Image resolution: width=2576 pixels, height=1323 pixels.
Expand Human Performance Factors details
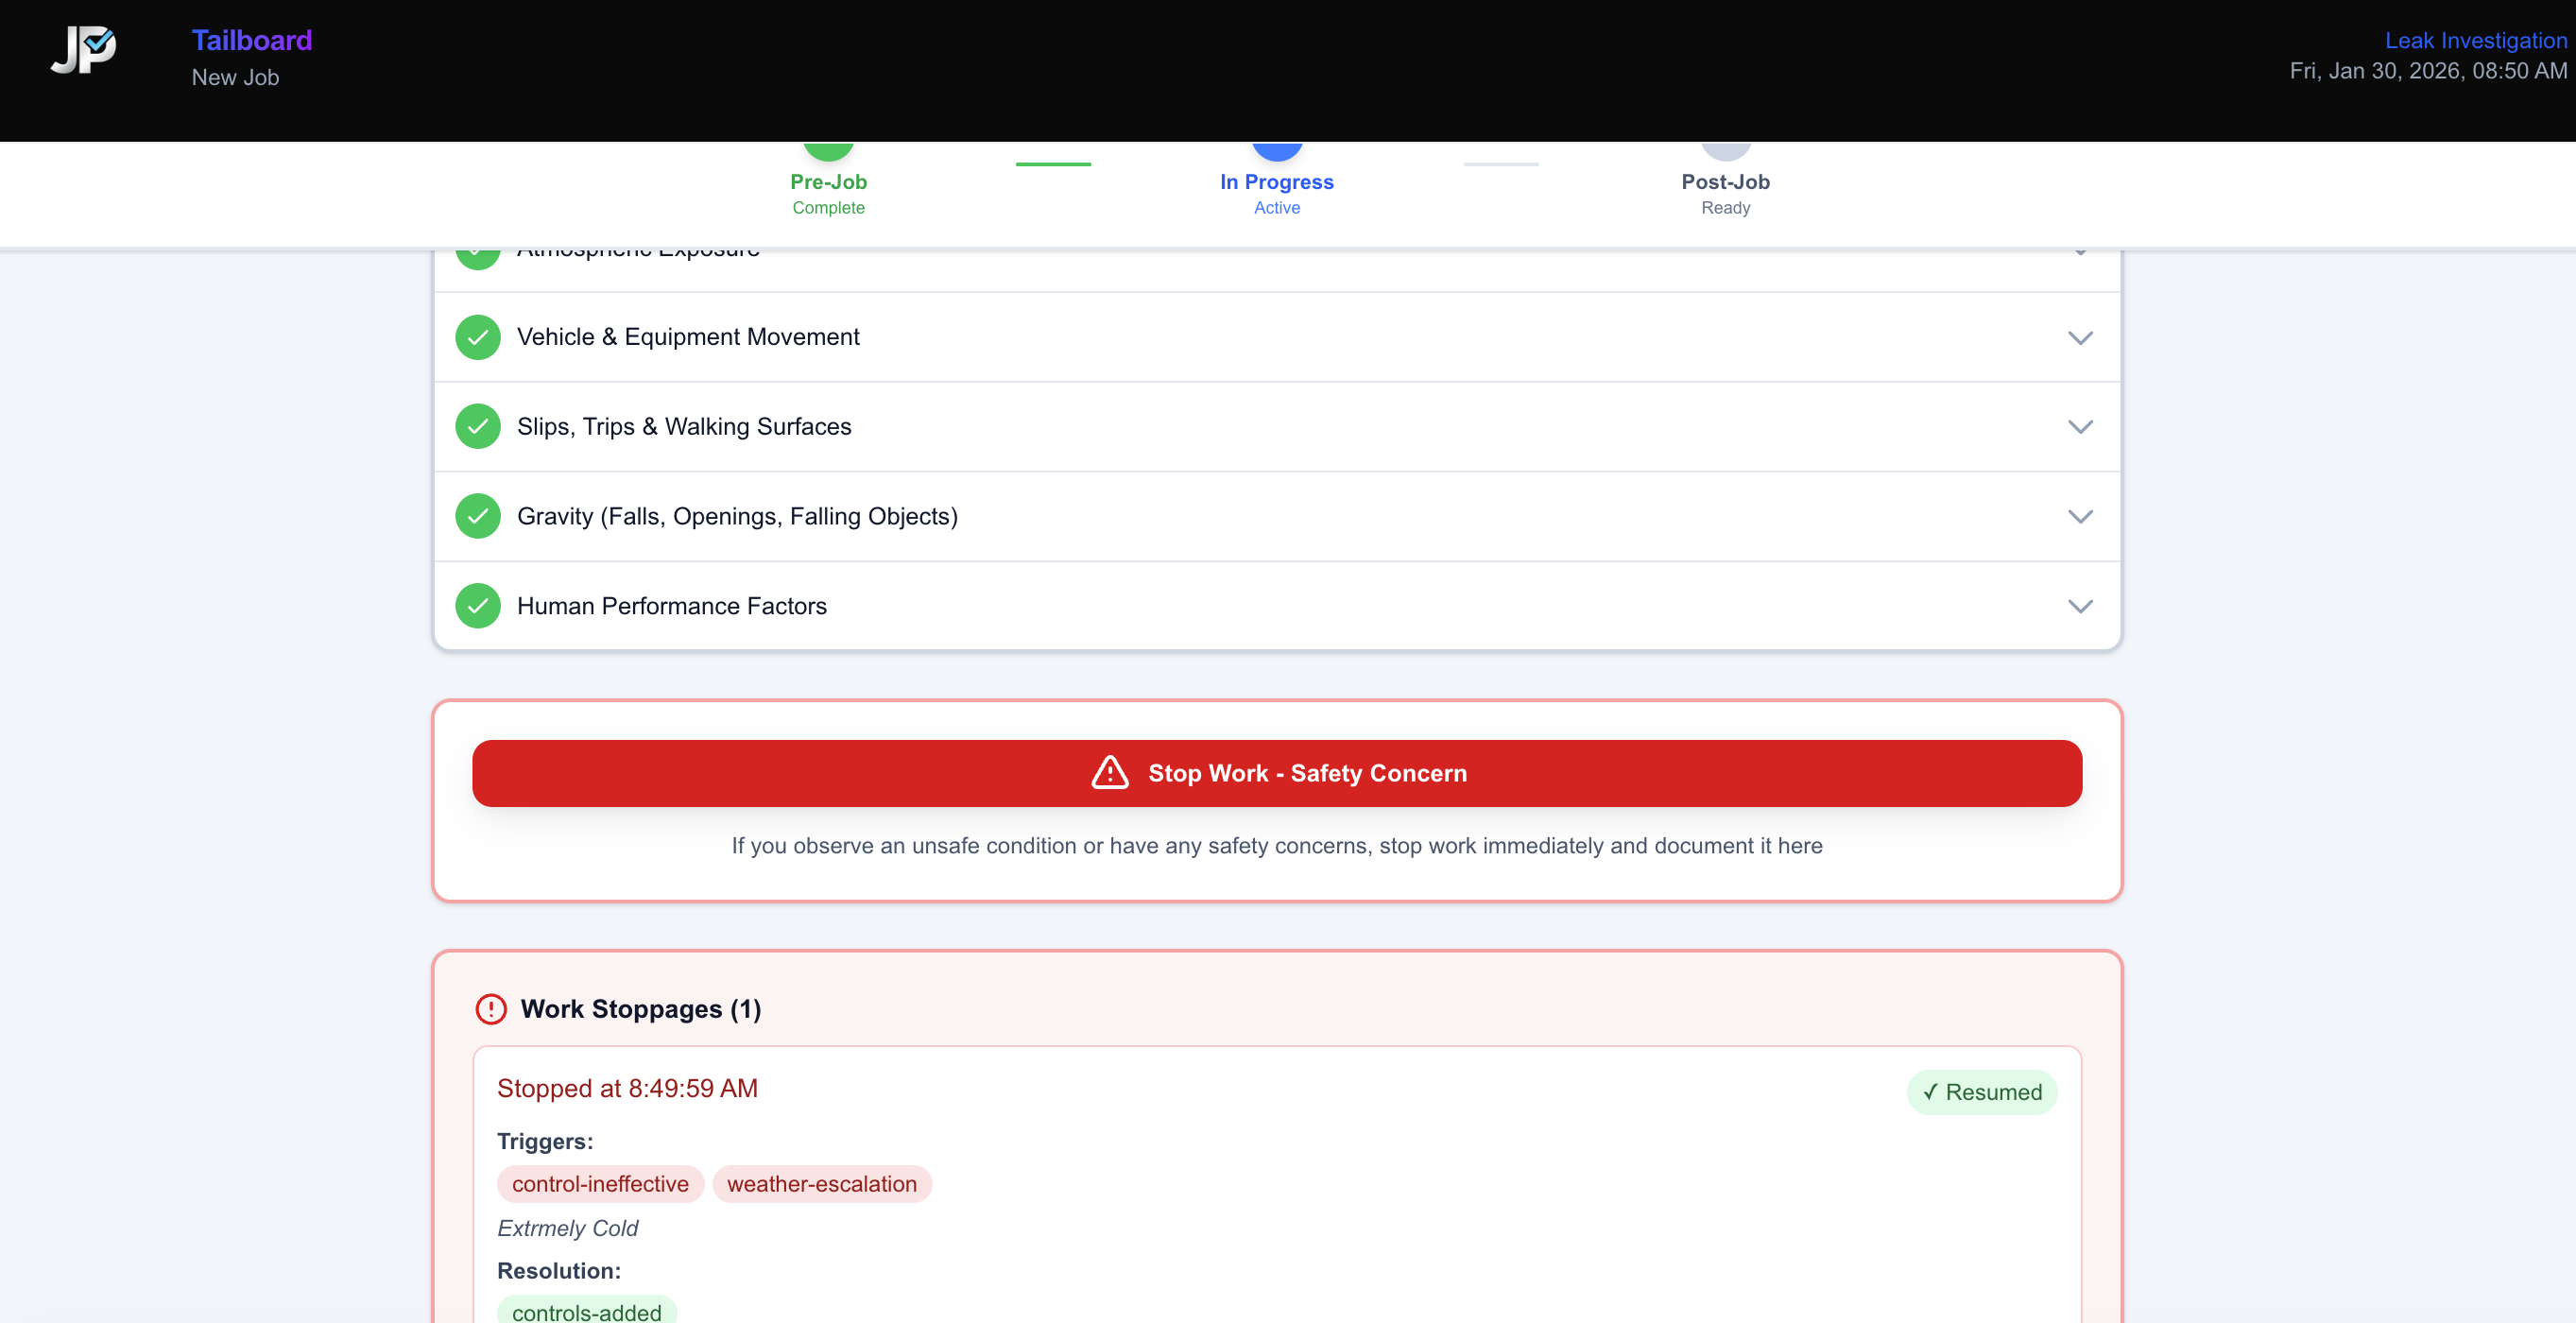point(2080,605)
